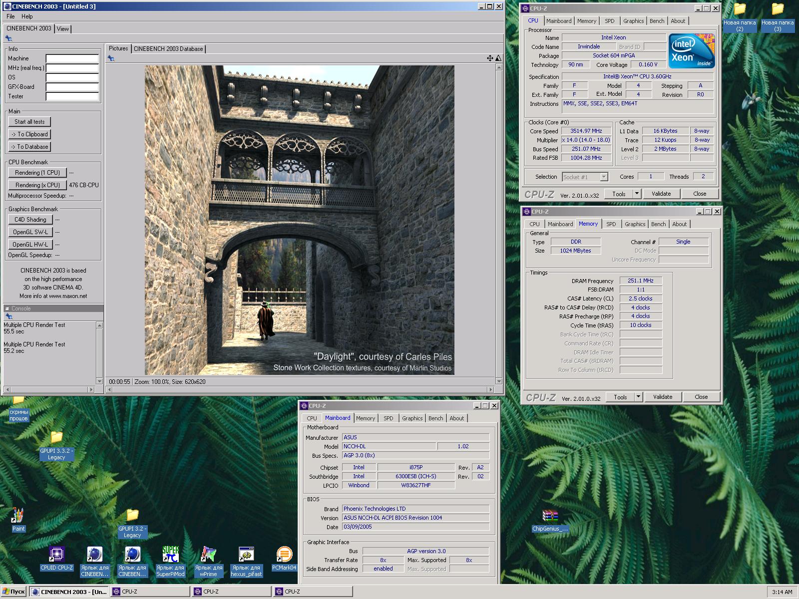Open the Help menu in CINEBENCH
The height and width of the screenshot is (599, 799).
tap(27, 16)
